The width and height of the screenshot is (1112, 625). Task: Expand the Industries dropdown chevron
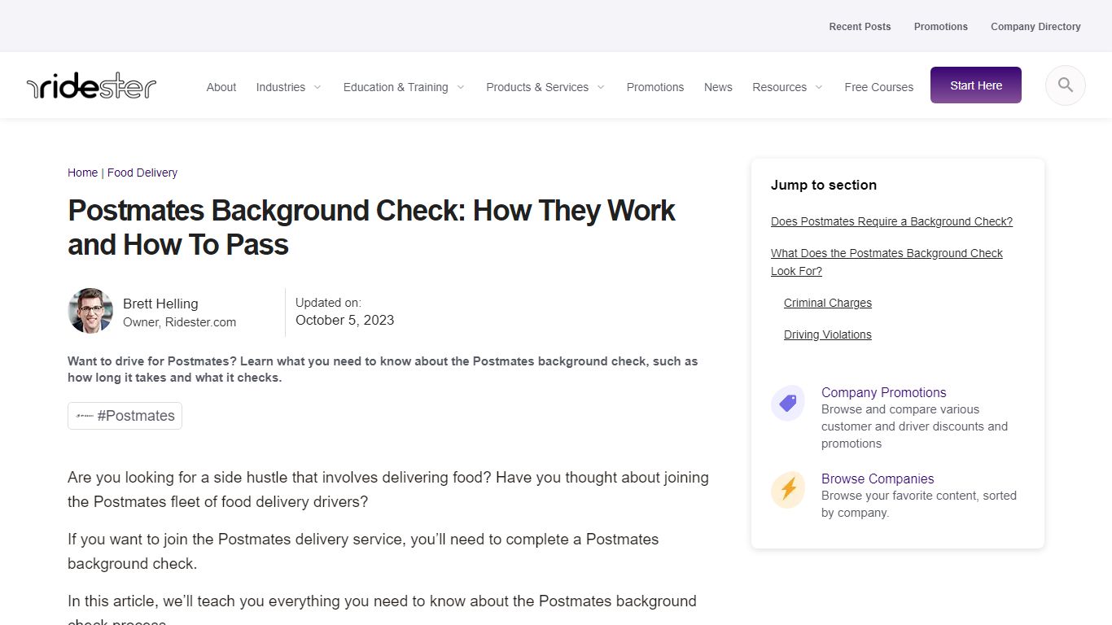point(317,87)
